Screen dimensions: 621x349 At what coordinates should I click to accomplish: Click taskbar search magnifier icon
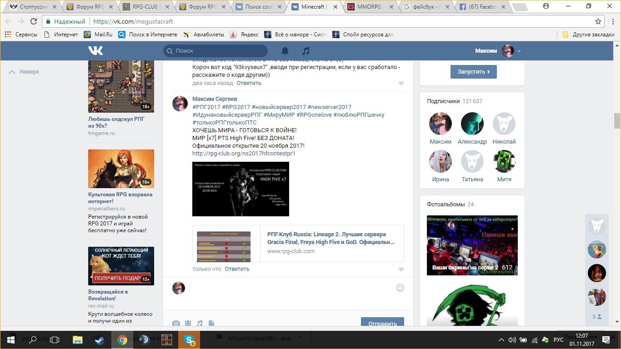[33, 339]
